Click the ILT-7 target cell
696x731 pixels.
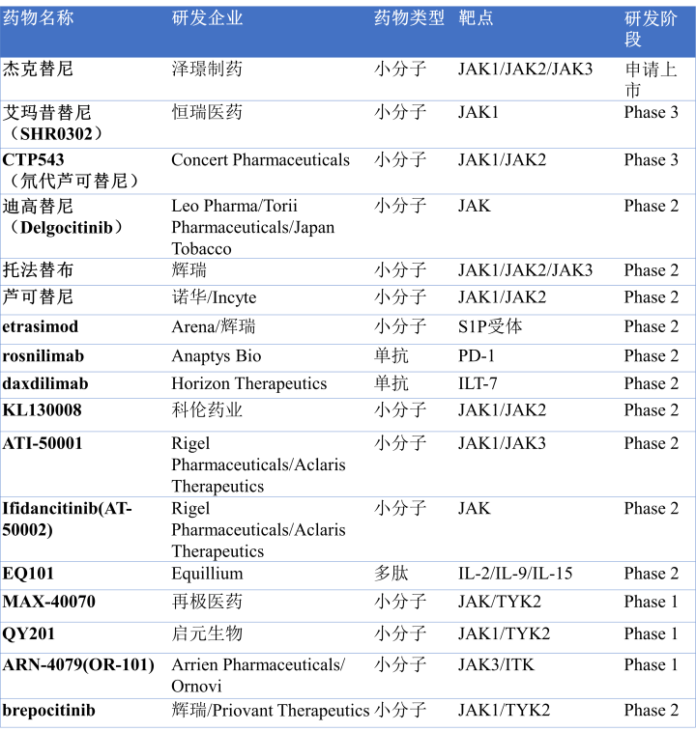tap(478, 383)
